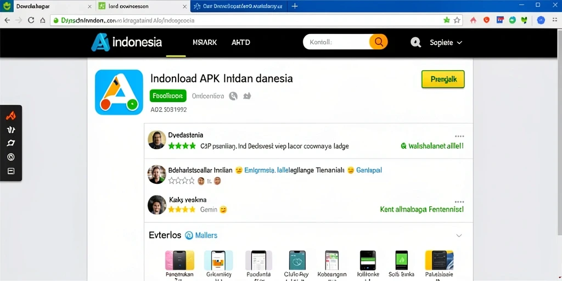Click the green star extension icon in address bar
562x281 pixels.
tap(447, 20)
